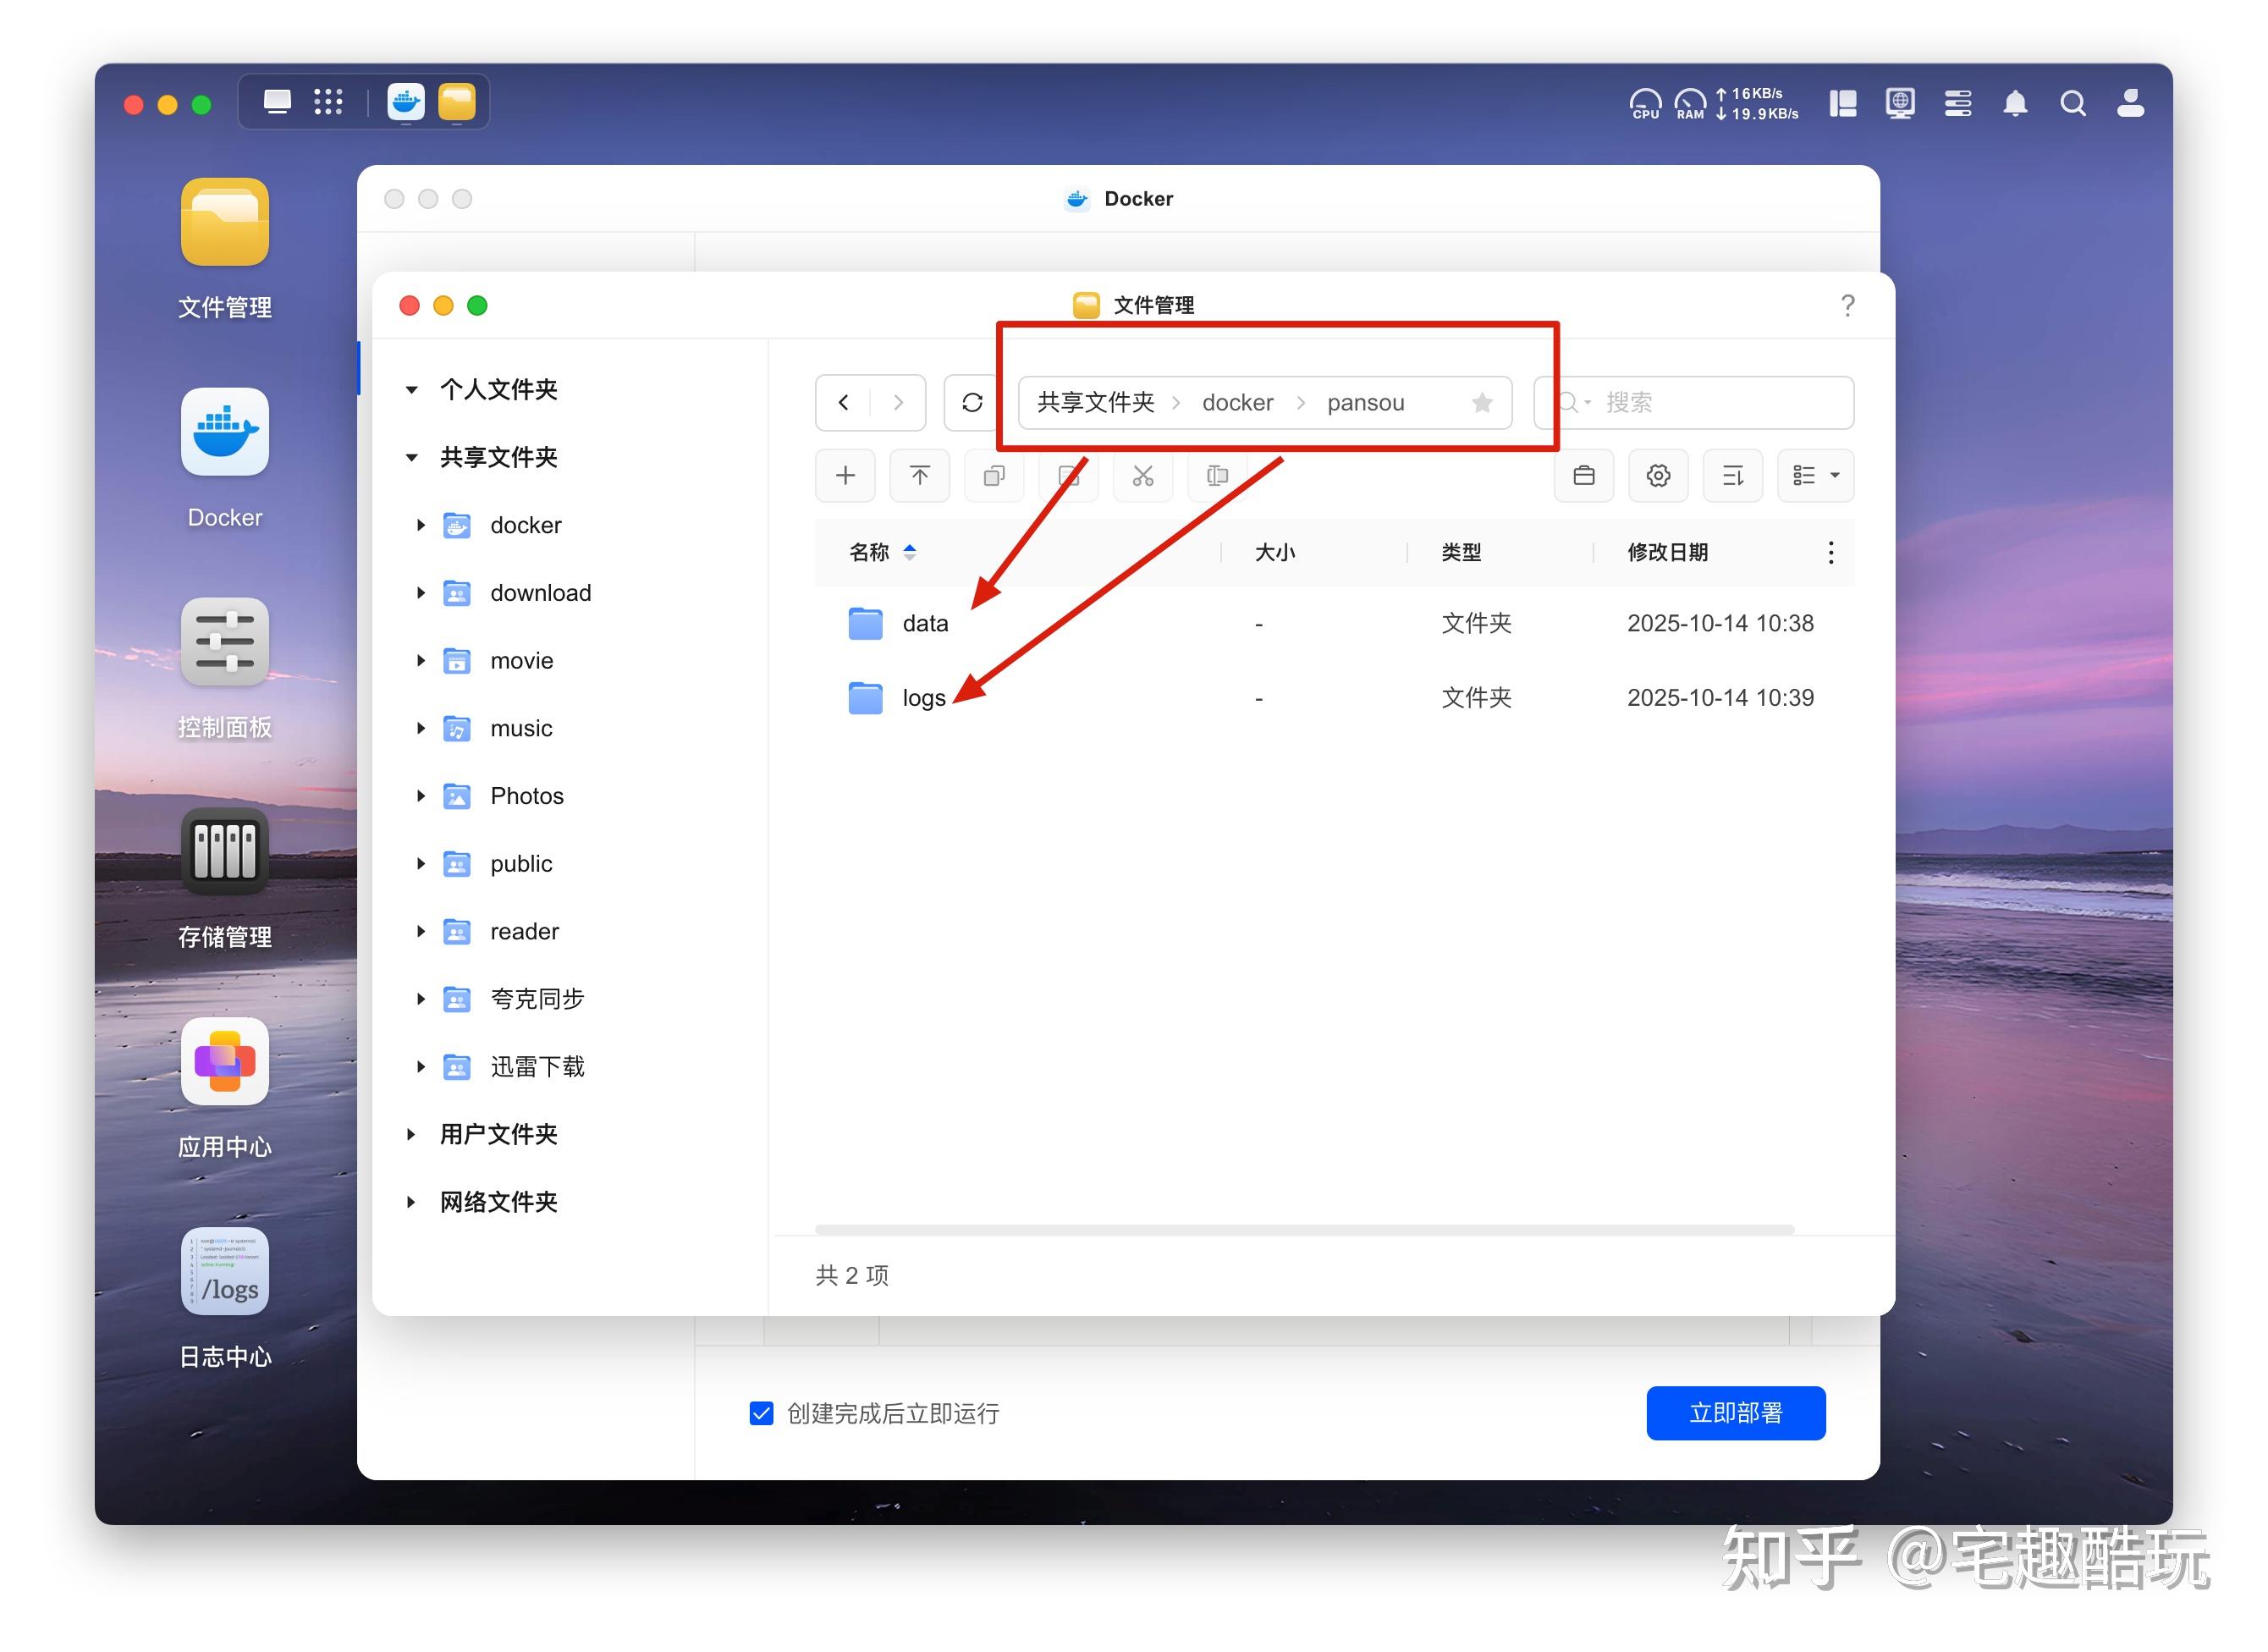Open the CPU usage monitor

(1644, 103)
